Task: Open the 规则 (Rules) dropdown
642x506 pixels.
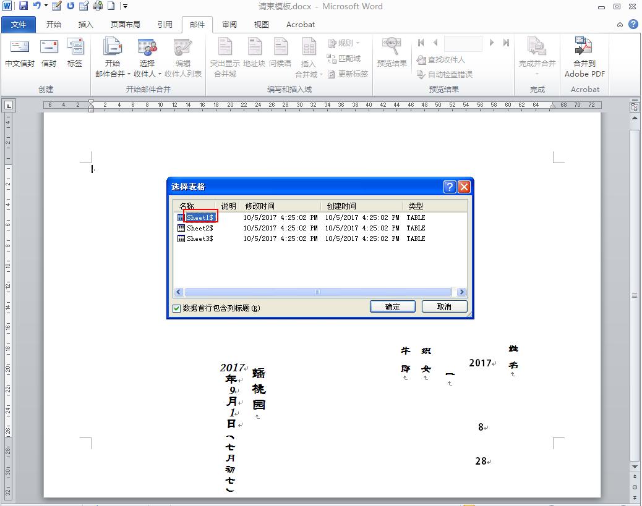Action: pos(344,42)
